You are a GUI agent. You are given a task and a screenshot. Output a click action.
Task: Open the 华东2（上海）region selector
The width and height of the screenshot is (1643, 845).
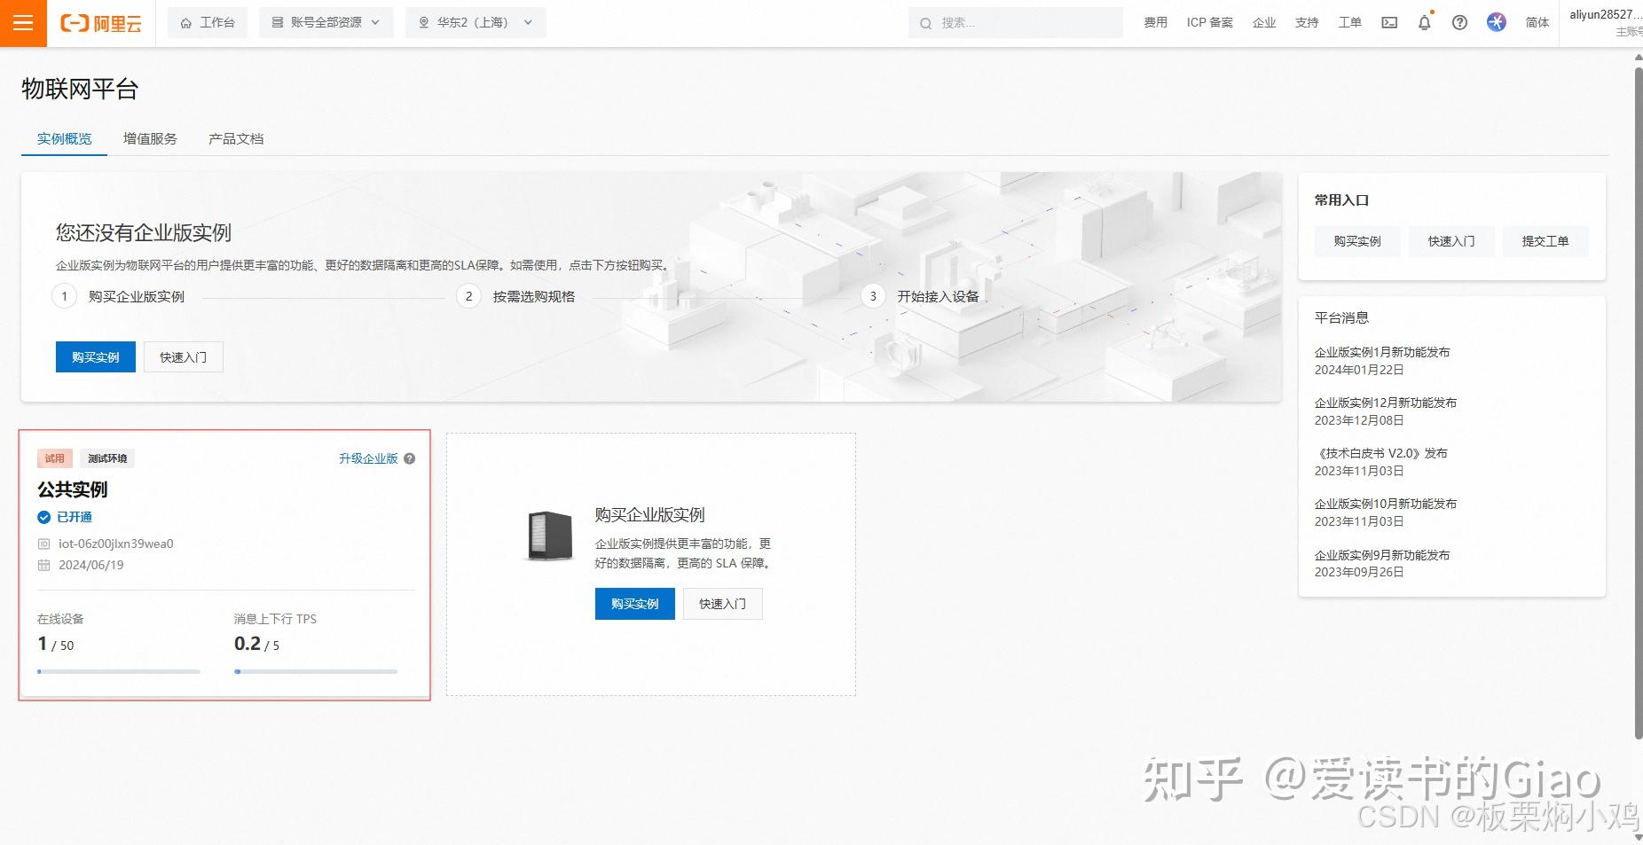click(x=476, y=23)
